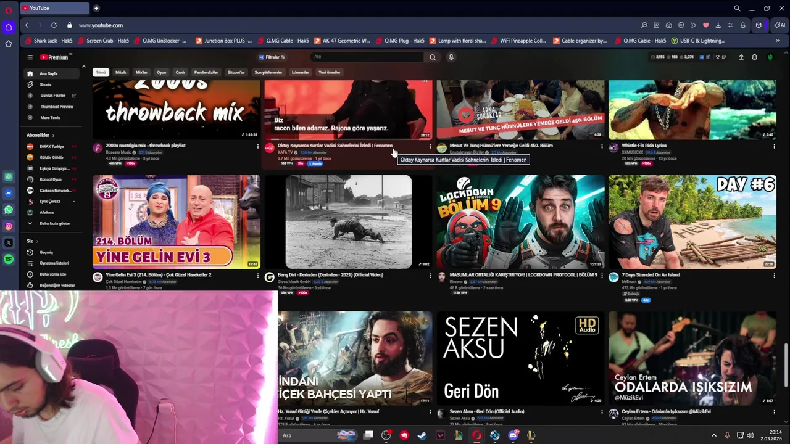Screen dimensions: 790x444
Task: Open Steam from the taskbar
Action: coord(422,435)
